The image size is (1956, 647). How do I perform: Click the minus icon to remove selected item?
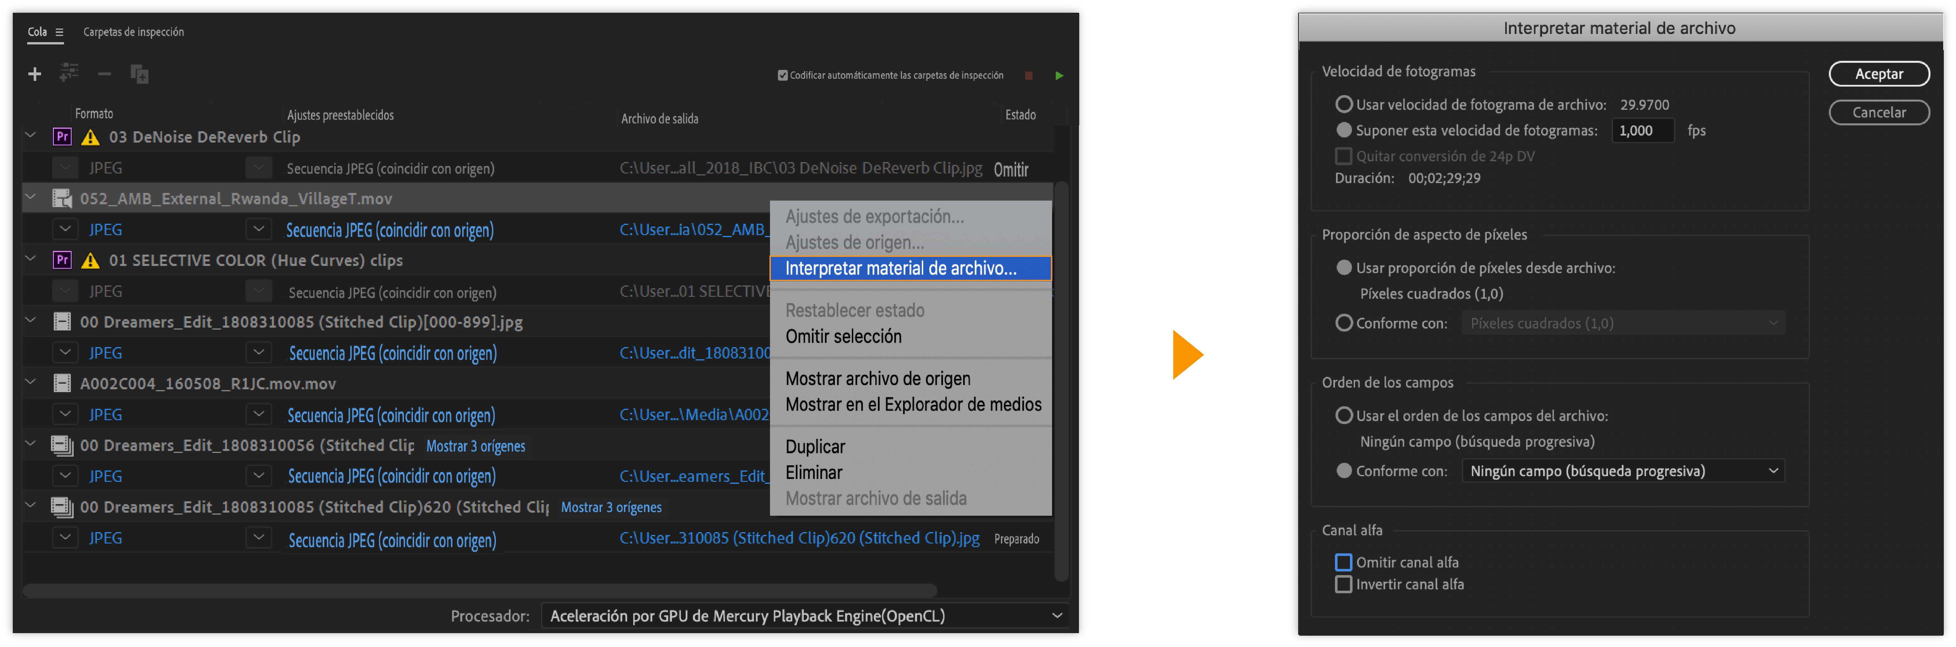(104, 74)
